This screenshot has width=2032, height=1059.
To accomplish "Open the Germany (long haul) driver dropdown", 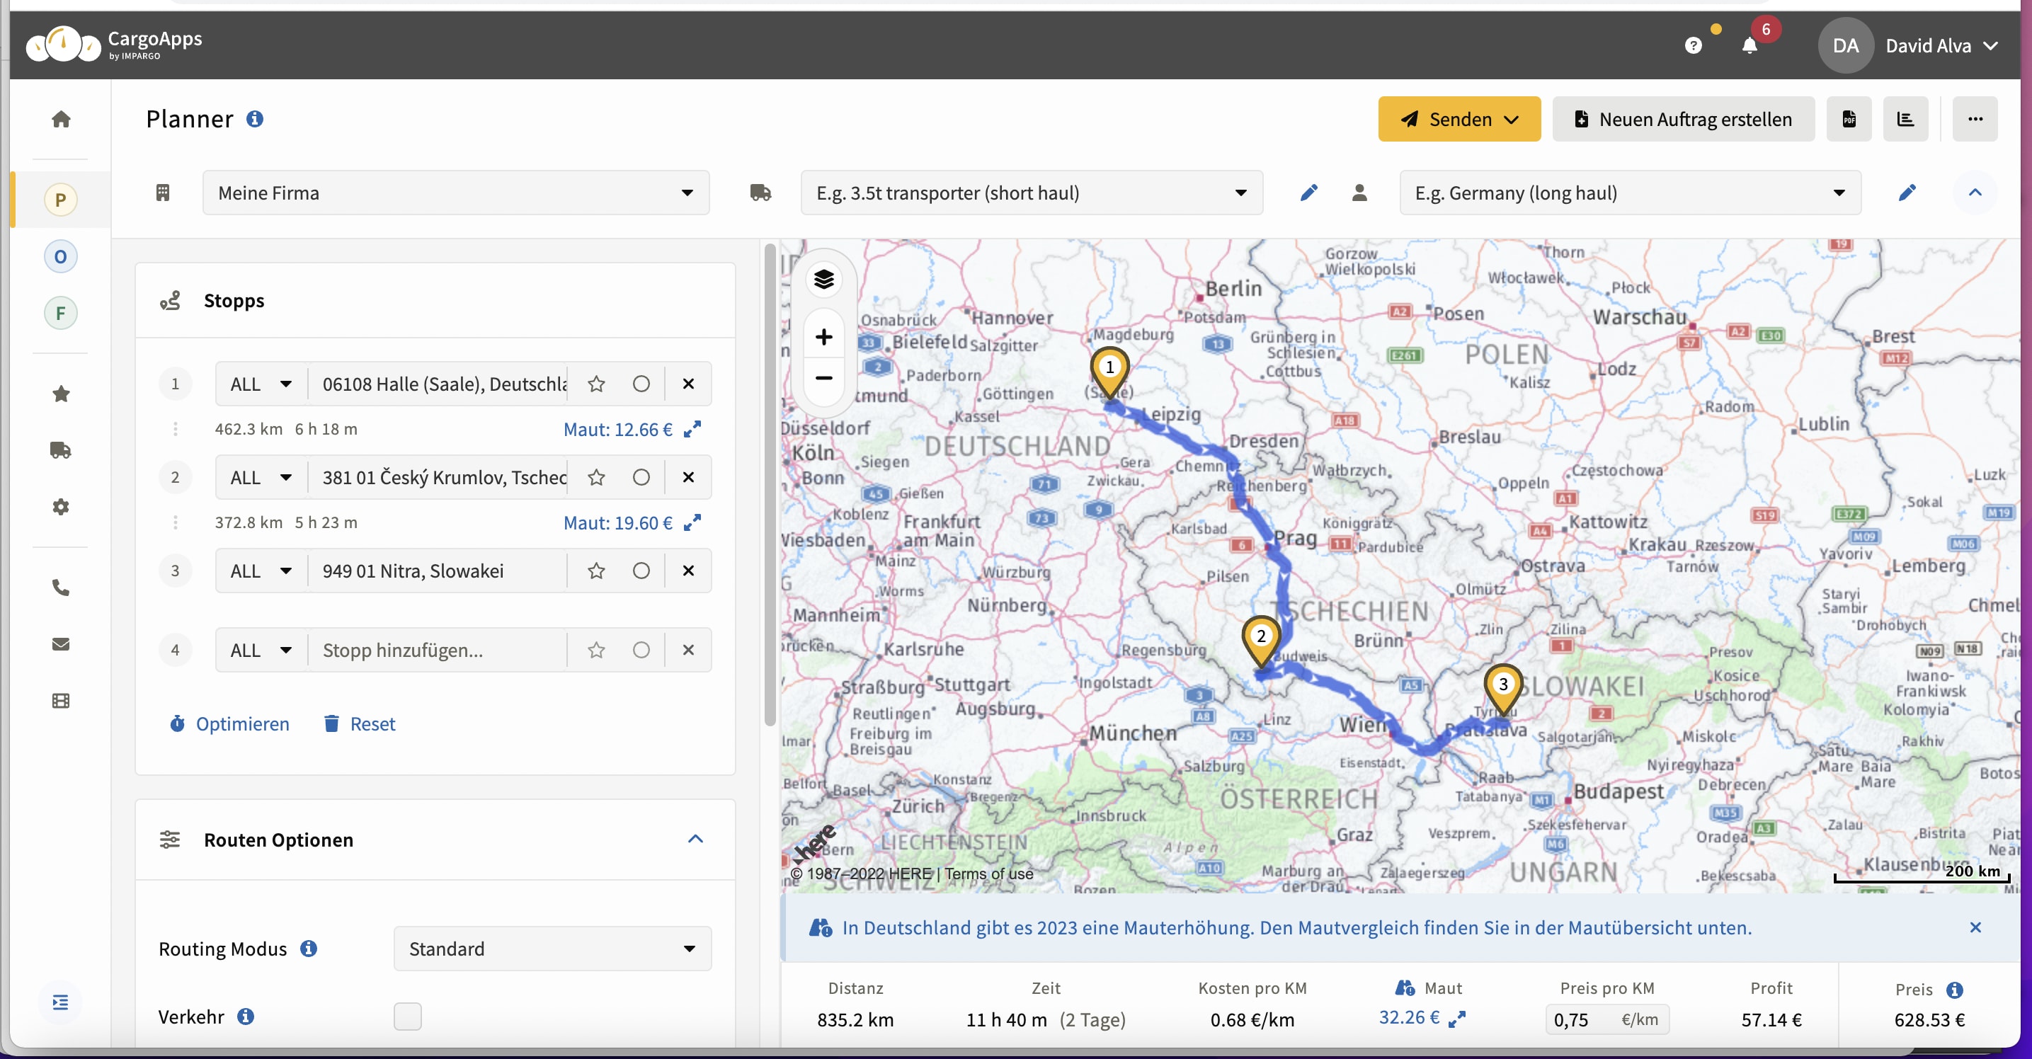I will (x=1631, y=193).
